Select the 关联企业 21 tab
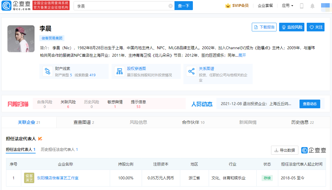 click(x=29, y=122)
